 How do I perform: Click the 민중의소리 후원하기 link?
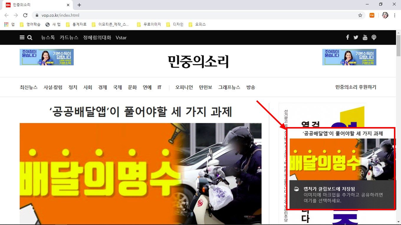point(356,87)
